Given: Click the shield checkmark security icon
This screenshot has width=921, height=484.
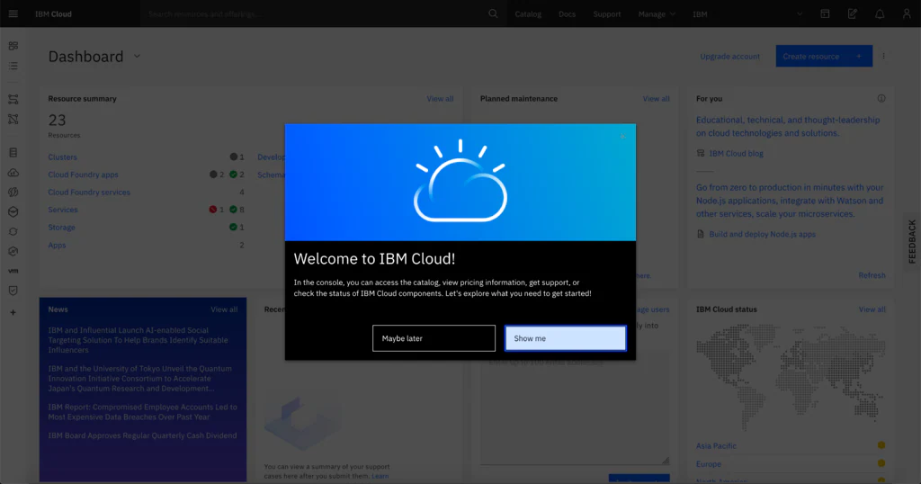Looking at the screenshot, I should pos(13,291).
